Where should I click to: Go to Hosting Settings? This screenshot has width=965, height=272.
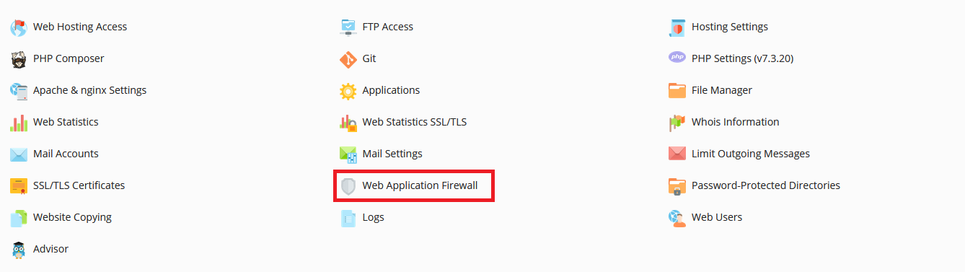(730, 27)
